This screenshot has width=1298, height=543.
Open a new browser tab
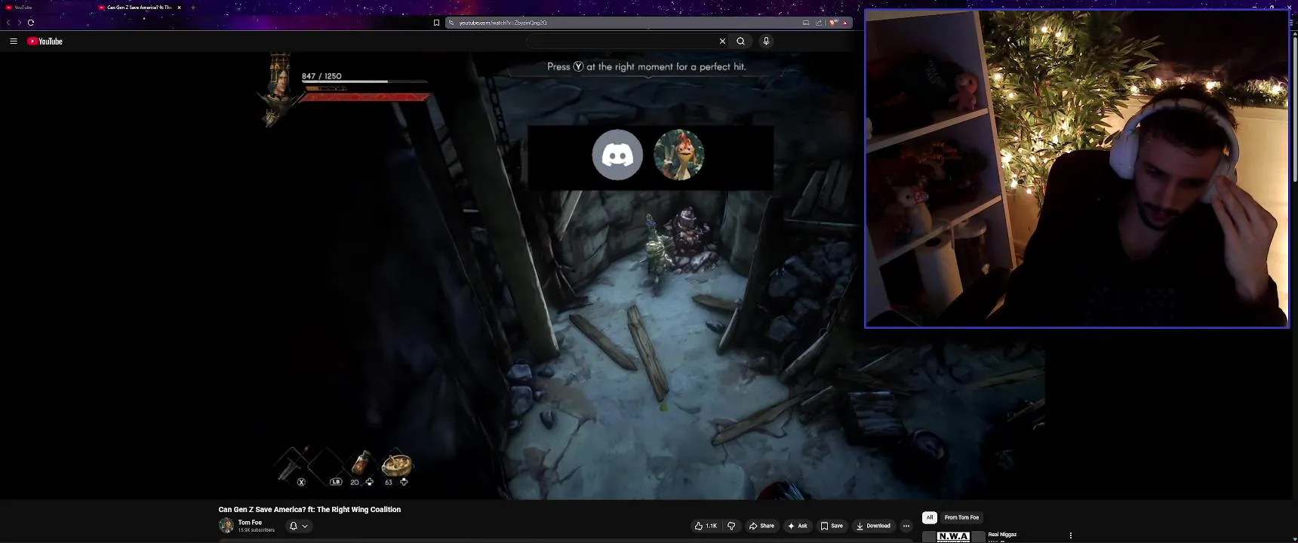(x=193, y=8)
